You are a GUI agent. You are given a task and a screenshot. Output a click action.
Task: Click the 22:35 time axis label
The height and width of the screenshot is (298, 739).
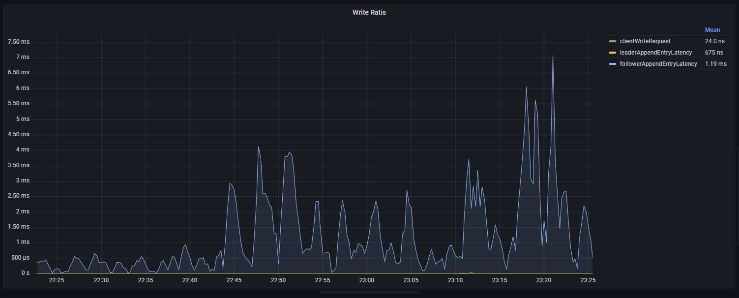click(x=145, y=280)
